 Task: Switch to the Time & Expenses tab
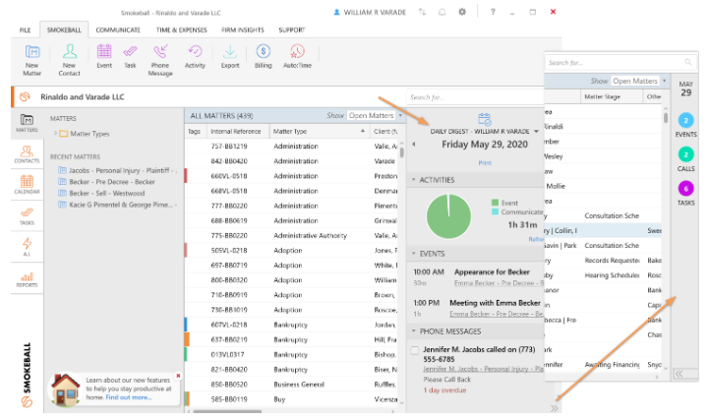coord(182,30)
